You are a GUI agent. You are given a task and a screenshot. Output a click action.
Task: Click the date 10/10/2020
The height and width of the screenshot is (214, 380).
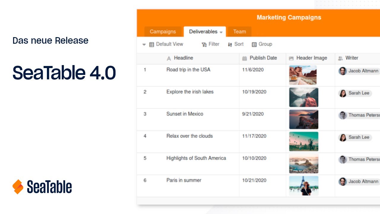coord(254,158)
